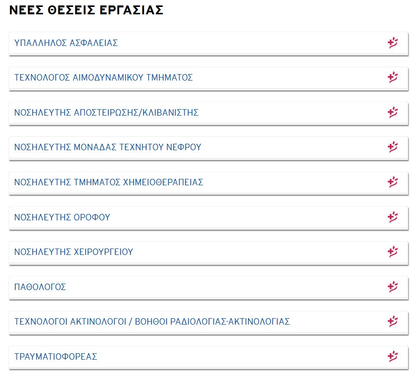Click the plus icon for ΝΟΣΗΛΕΥΤΗΣ ΑΠΟΣΤΕΙΡΩΣΗΣ/ΚΛΙΒΑΝΙΣΤΗΣ
Image resolution: width=417 pixels, height=375 pixels.
click(x=393, y=112)
